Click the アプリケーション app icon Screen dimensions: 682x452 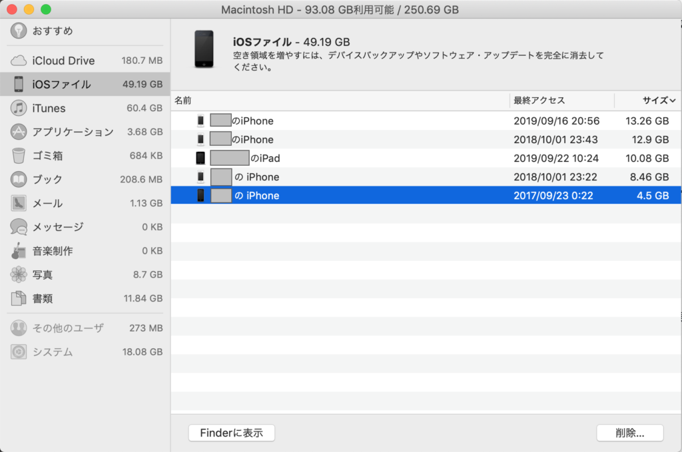coord(18,132)
